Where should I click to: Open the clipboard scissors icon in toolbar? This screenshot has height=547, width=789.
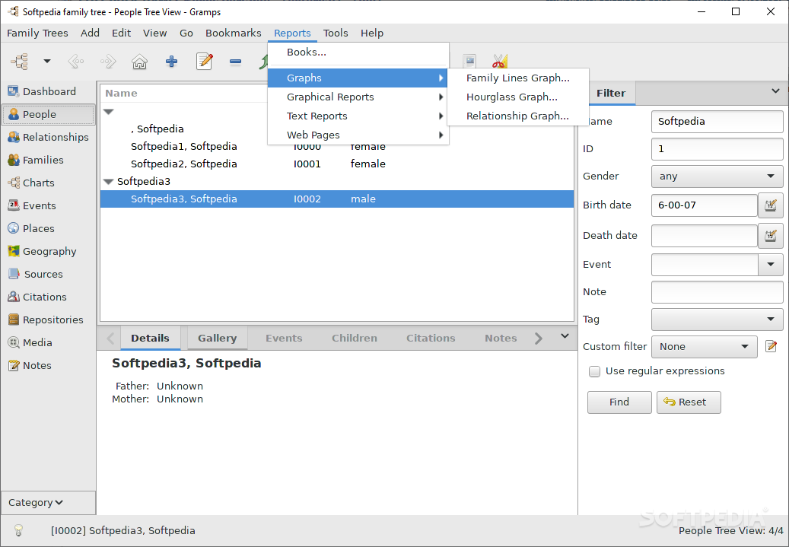pos(500,61)
